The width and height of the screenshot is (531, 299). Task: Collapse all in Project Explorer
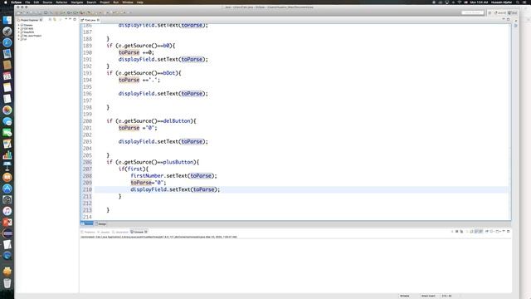pyautogui.click(x=50, y=20)
